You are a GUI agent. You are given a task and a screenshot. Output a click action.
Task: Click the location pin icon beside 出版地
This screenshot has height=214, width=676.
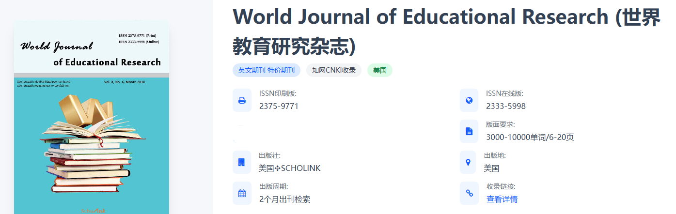468,162
